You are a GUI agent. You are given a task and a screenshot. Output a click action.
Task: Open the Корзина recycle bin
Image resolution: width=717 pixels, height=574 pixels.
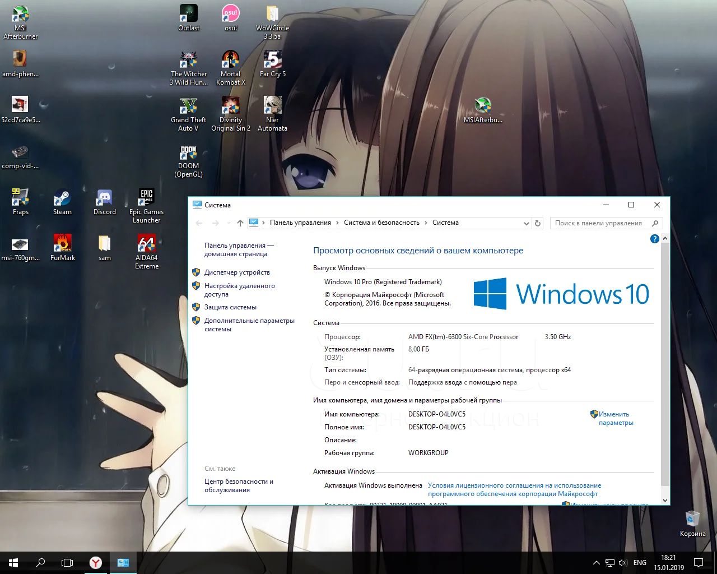click(x=692, y=523)
